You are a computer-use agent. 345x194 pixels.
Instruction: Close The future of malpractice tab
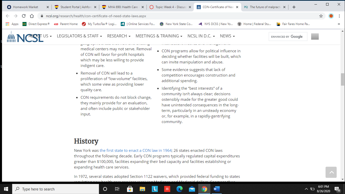[x=284, y=7]
